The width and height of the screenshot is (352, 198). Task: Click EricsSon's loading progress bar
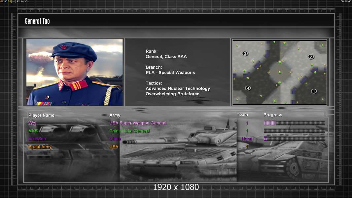294,139
